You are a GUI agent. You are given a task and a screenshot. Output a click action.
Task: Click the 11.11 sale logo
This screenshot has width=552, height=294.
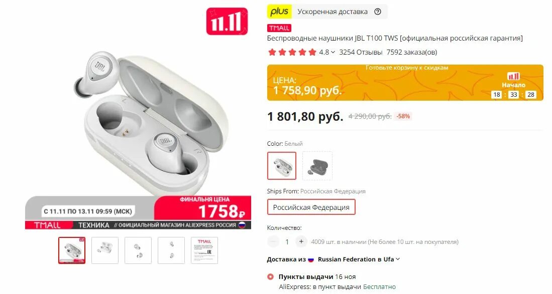tap(227, 22)
